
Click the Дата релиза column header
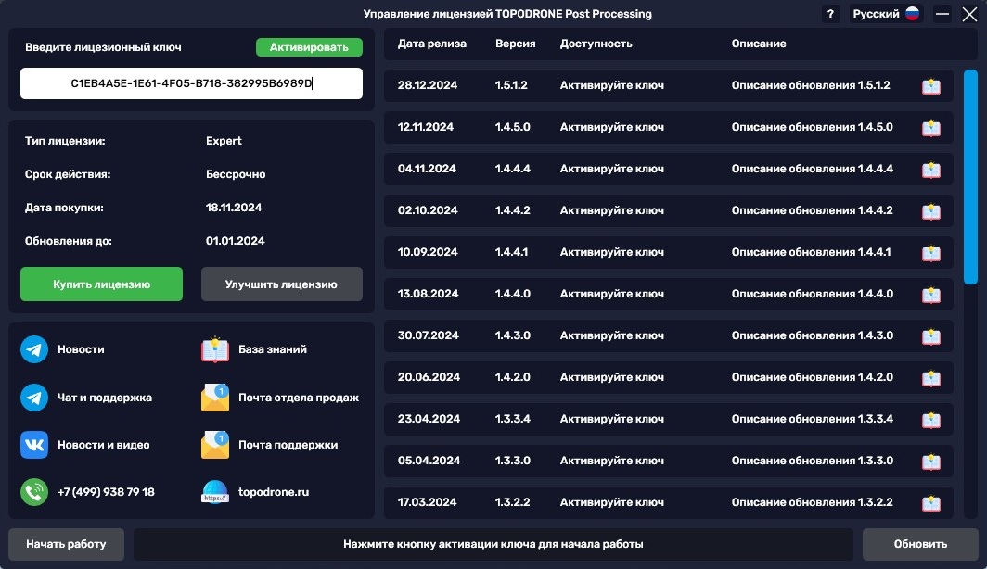[432, 44]
